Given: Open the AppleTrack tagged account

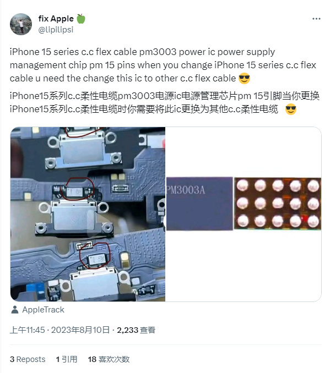Looking at the screenshot, I should tap(43, 310).
